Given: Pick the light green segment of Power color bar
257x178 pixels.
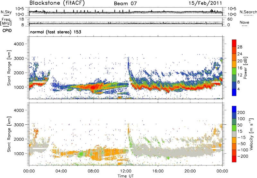Looking at the screenshot, I should point(234,71).
